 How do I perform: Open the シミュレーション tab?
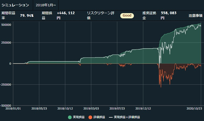[15, 5]
